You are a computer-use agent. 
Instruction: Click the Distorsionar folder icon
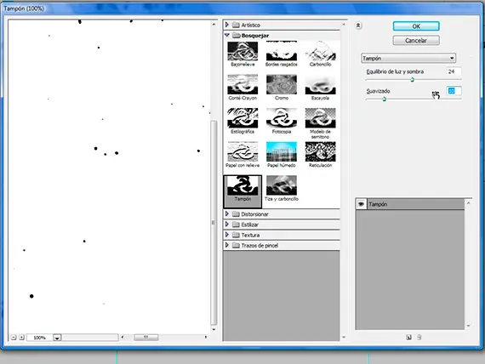(236, 214)
